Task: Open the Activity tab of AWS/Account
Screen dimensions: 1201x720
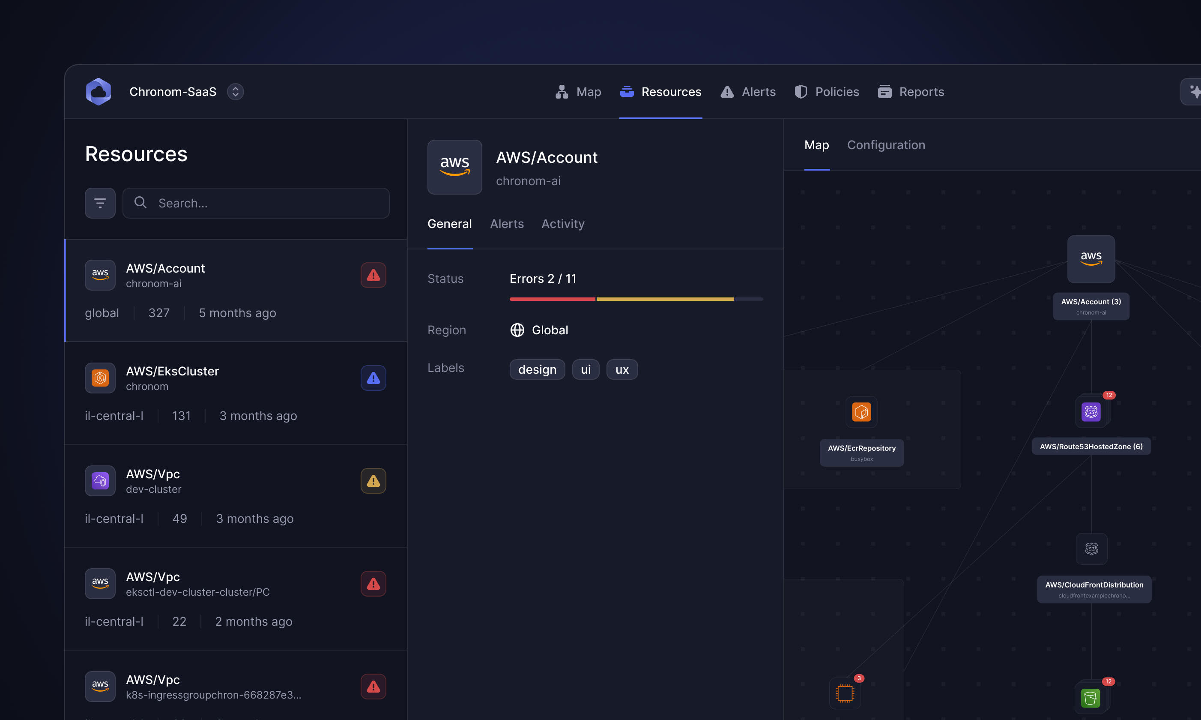Action: 562,224
